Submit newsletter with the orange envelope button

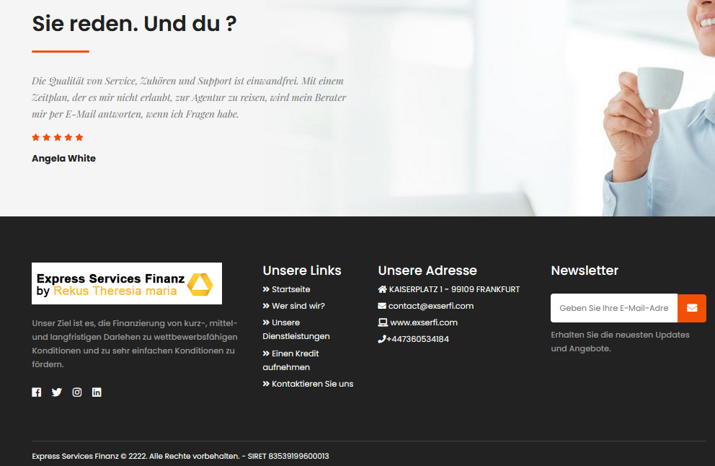tap(692, 308)
